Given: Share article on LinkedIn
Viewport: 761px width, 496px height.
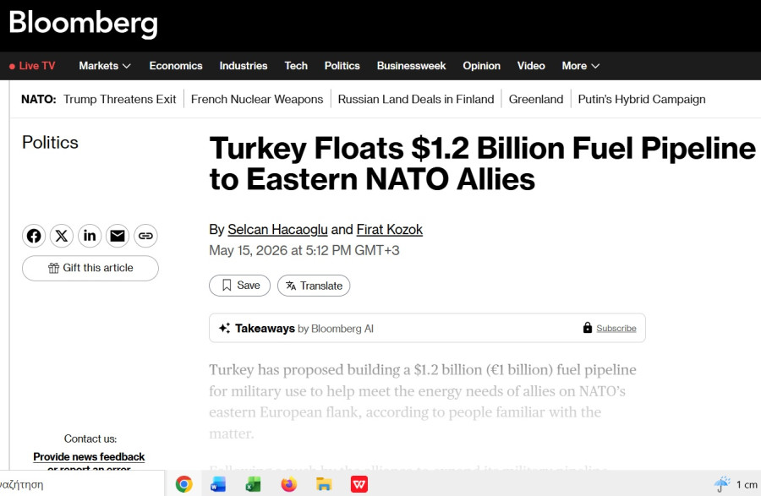Looking at the screenshot, I should [90, 236].
